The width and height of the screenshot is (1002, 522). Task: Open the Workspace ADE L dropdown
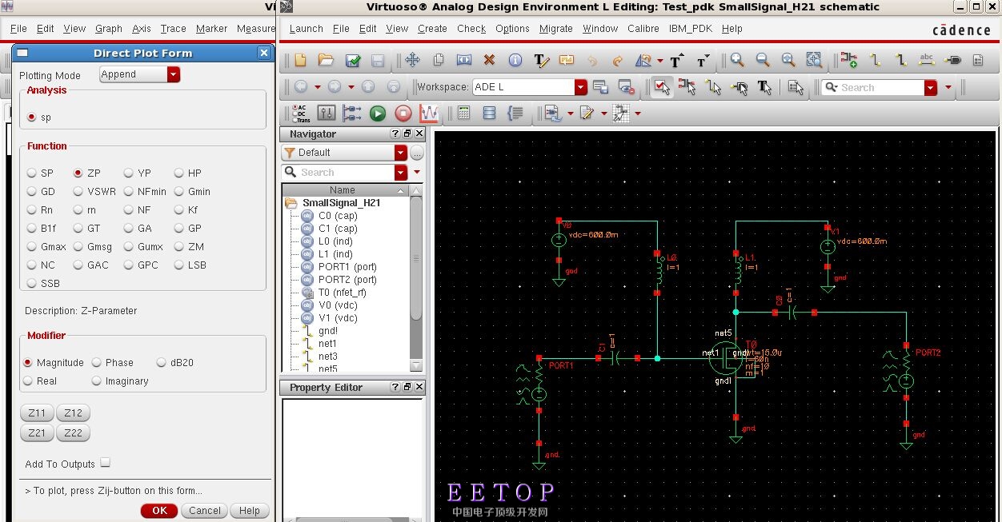click(x=581, y=87)
